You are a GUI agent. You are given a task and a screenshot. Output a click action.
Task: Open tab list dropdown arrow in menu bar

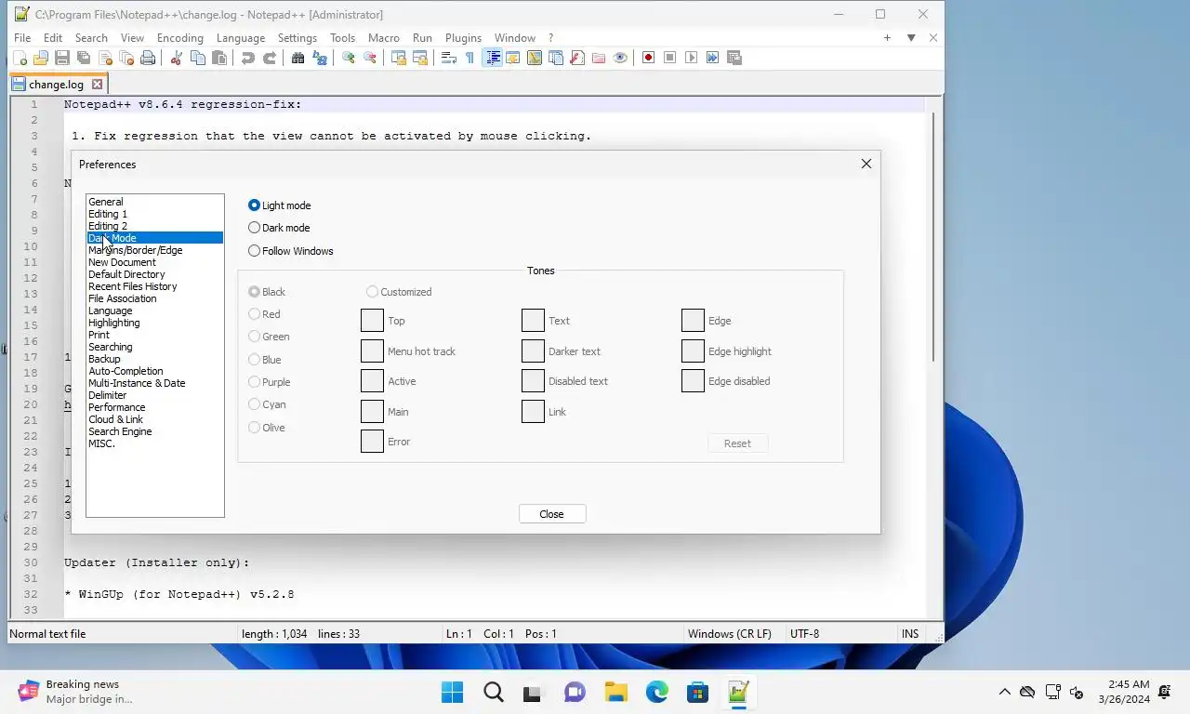pos(911,38)
